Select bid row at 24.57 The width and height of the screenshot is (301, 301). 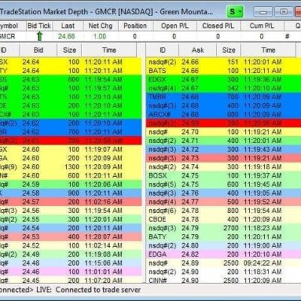(71, 202)
